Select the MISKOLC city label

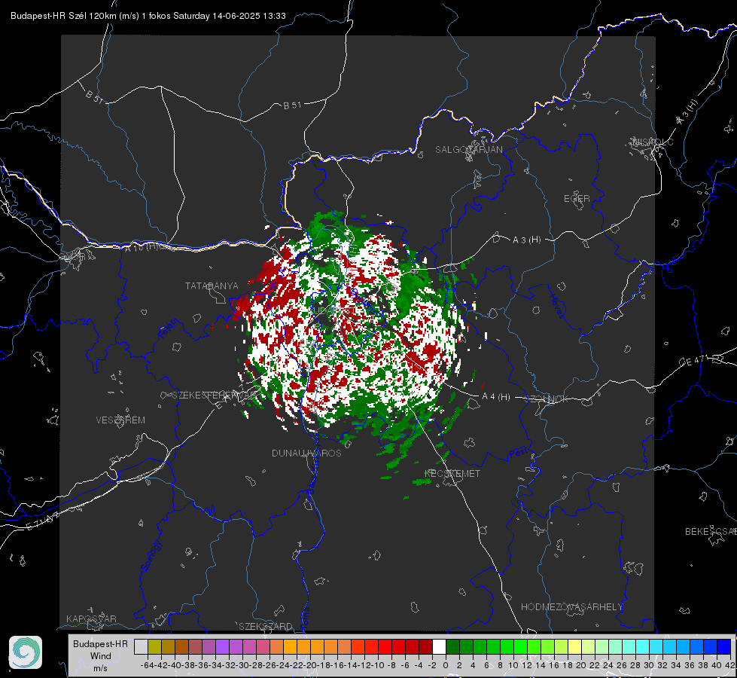tap(653, 142)
